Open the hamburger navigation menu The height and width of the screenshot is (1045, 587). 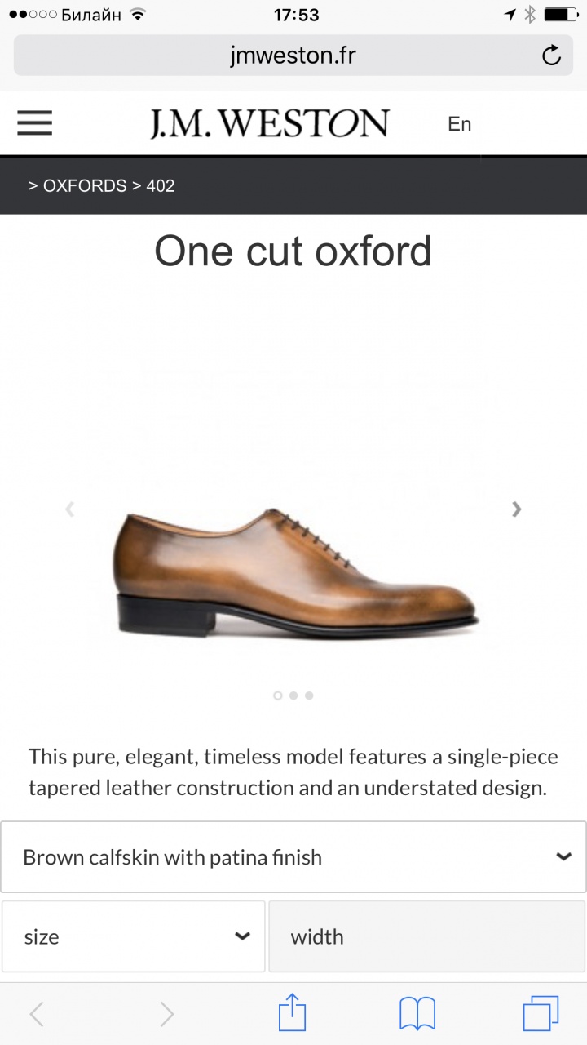coord(34,123)
